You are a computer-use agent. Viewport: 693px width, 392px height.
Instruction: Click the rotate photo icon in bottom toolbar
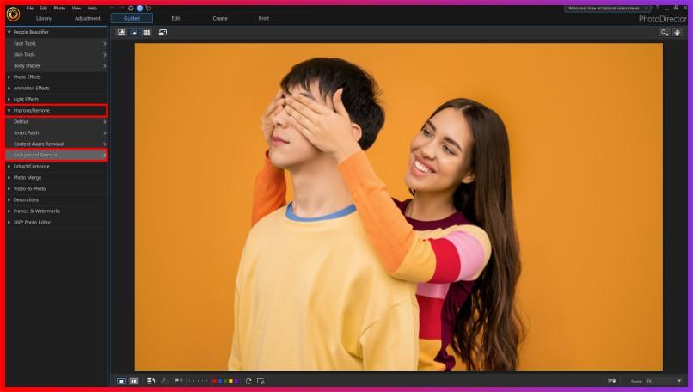(x=248, y=381)
